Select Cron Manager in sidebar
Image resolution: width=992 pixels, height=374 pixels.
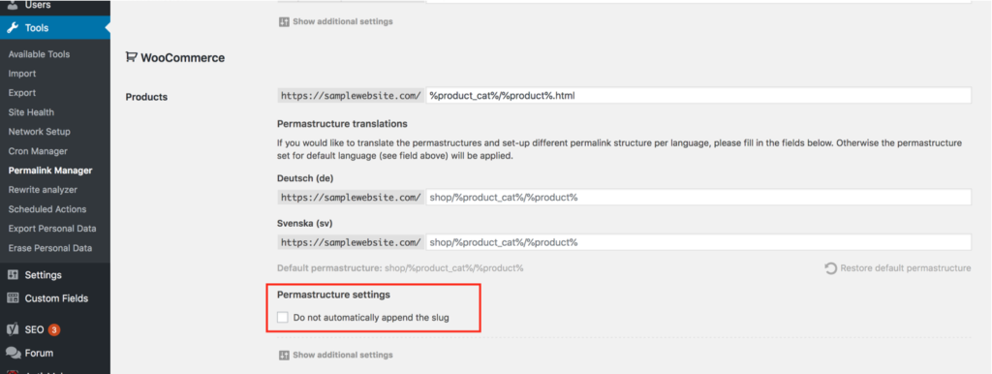[38, 151]
